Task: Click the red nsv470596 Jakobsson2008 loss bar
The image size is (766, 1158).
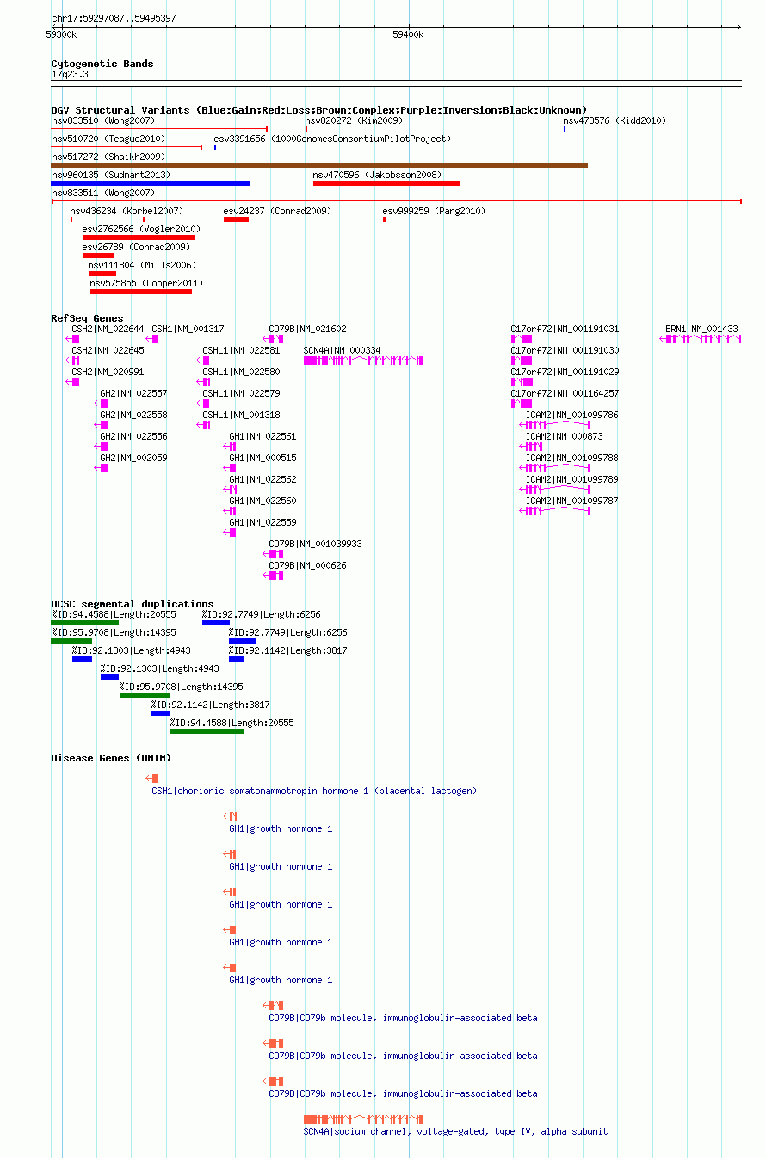Action: click(x=386, y=182)
